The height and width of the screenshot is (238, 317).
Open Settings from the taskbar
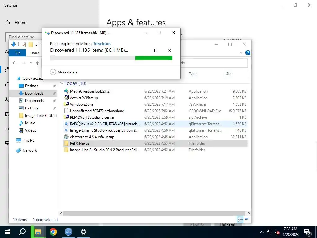pyautogui.click(x=84, y=232)
